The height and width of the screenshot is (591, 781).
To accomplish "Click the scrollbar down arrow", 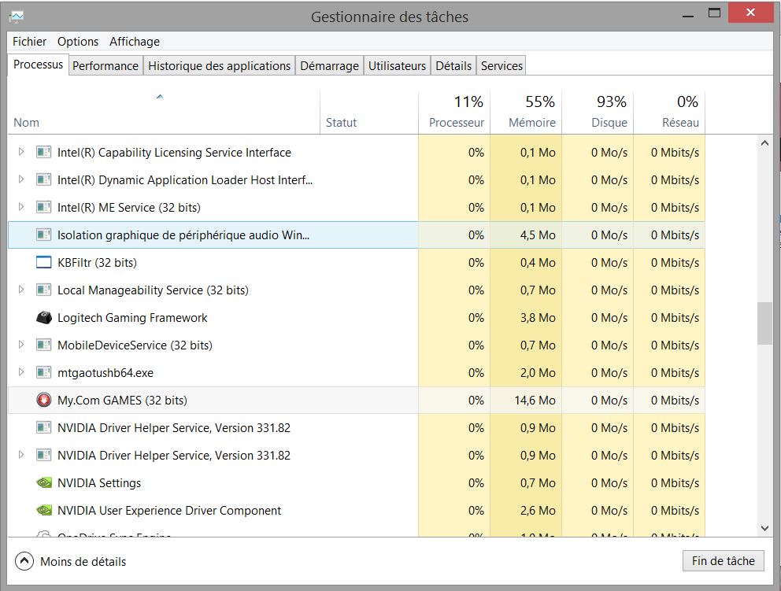I will (764, 529).
